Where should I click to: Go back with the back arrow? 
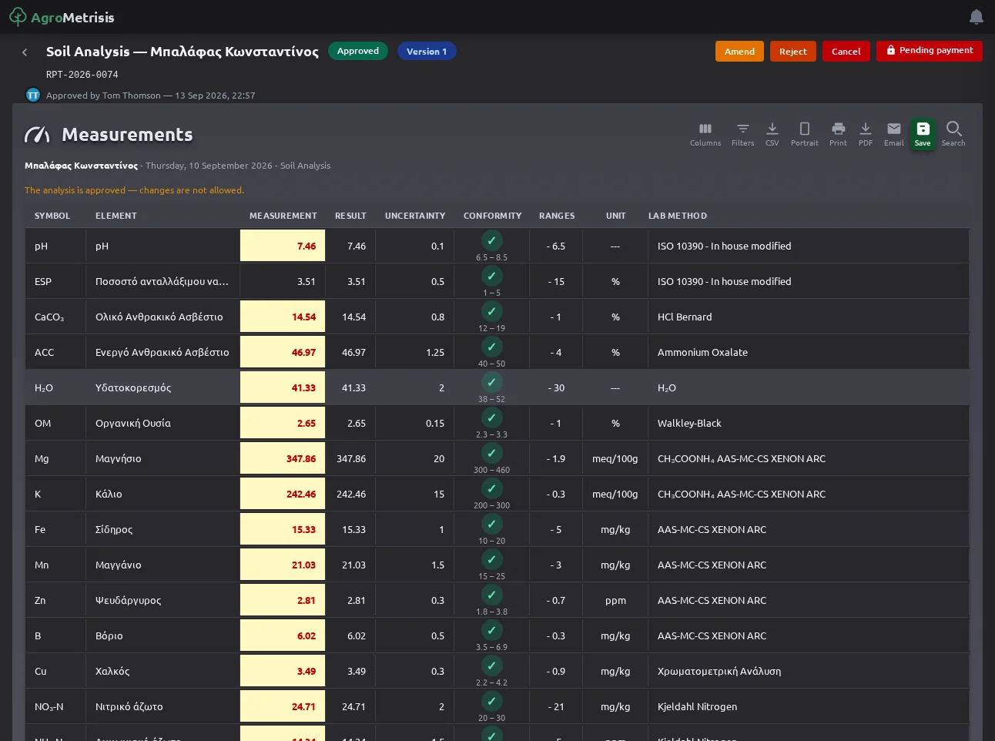tap(25, 52)
